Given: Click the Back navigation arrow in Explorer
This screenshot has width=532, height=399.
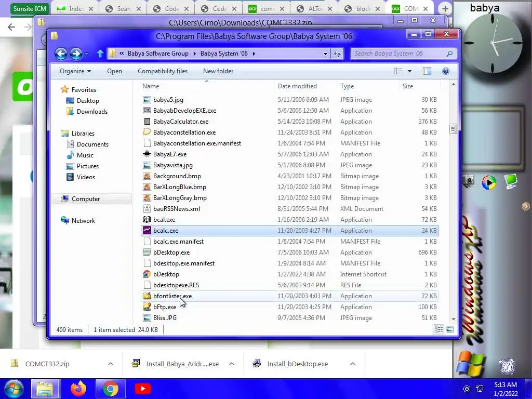Looking at the screenshot, I should (x=61, y=54).
